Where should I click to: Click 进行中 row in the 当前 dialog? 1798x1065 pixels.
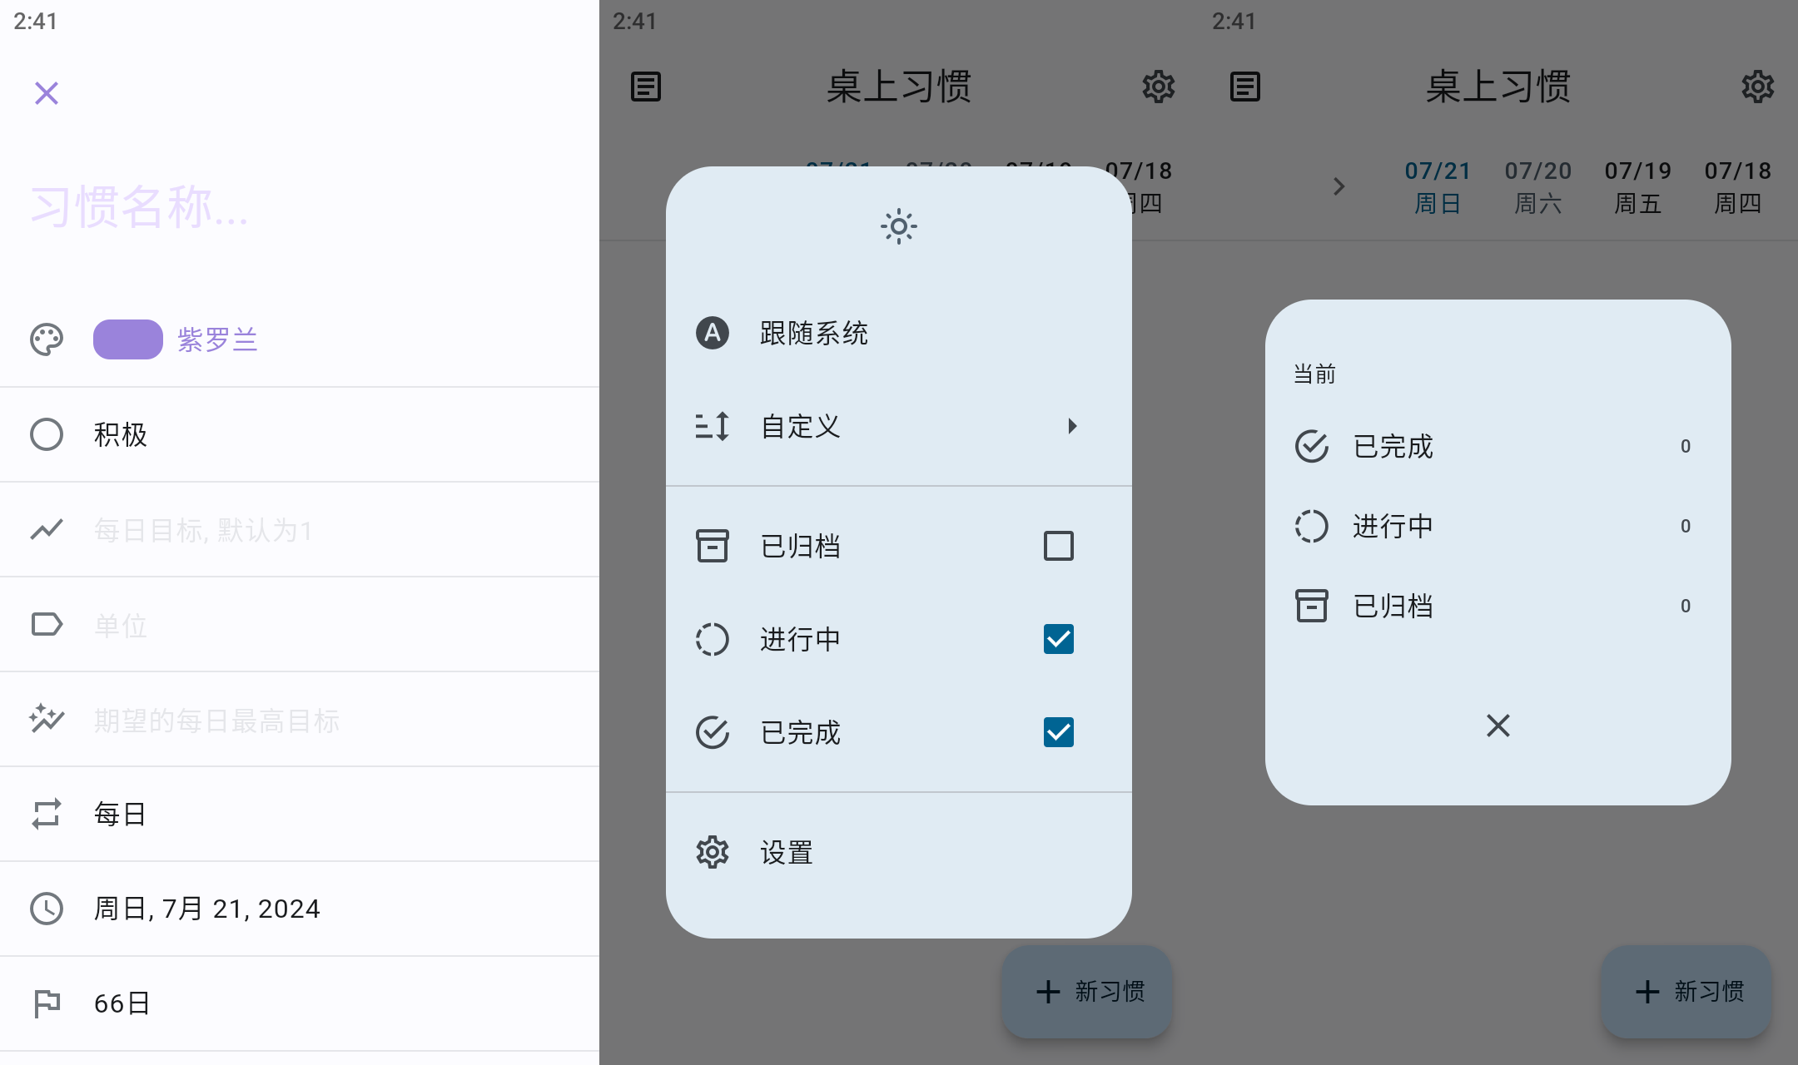tap(1498, 526)
